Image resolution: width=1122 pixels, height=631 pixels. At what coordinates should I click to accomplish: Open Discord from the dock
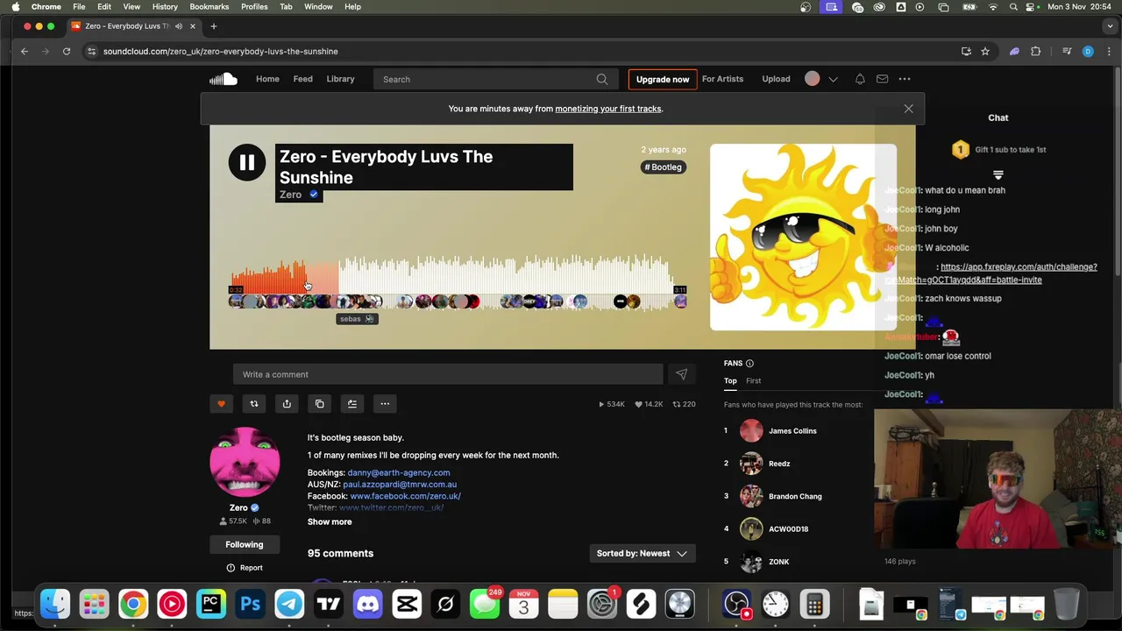click(367, 604)
